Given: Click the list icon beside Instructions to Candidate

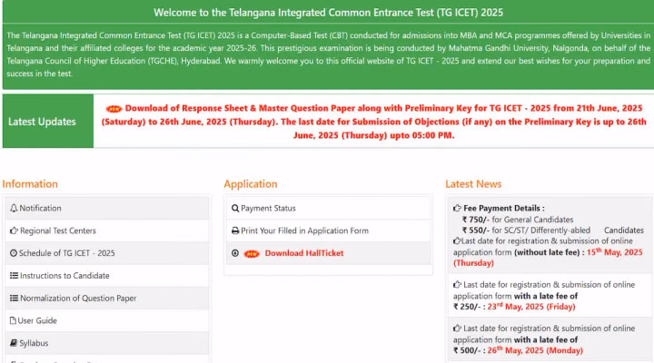Looking at the screenshot, I should [14, 276].
